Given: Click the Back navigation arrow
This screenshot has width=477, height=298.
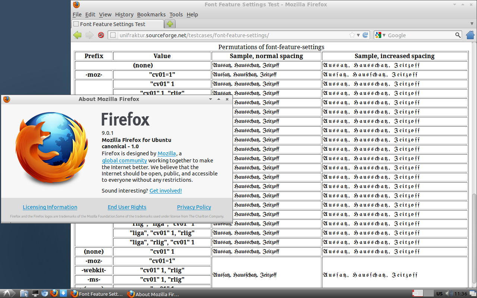Looking at the screenshot, I should (x=77, y=35).
